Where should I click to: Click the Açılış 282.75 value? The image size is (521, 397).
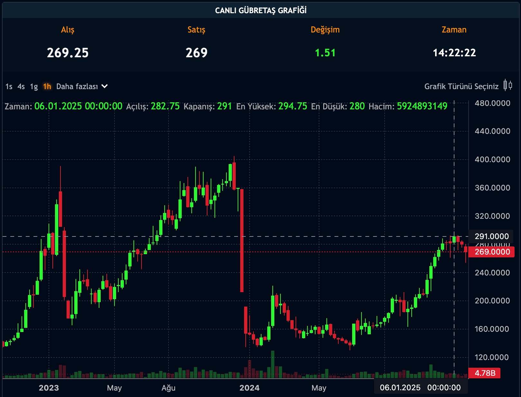[x=165, y=106]
